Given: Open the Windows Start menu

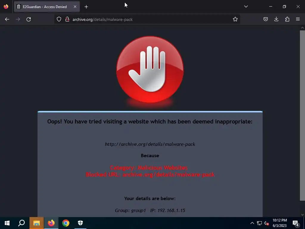Looking at the screenshot, I should pos(7,223).
